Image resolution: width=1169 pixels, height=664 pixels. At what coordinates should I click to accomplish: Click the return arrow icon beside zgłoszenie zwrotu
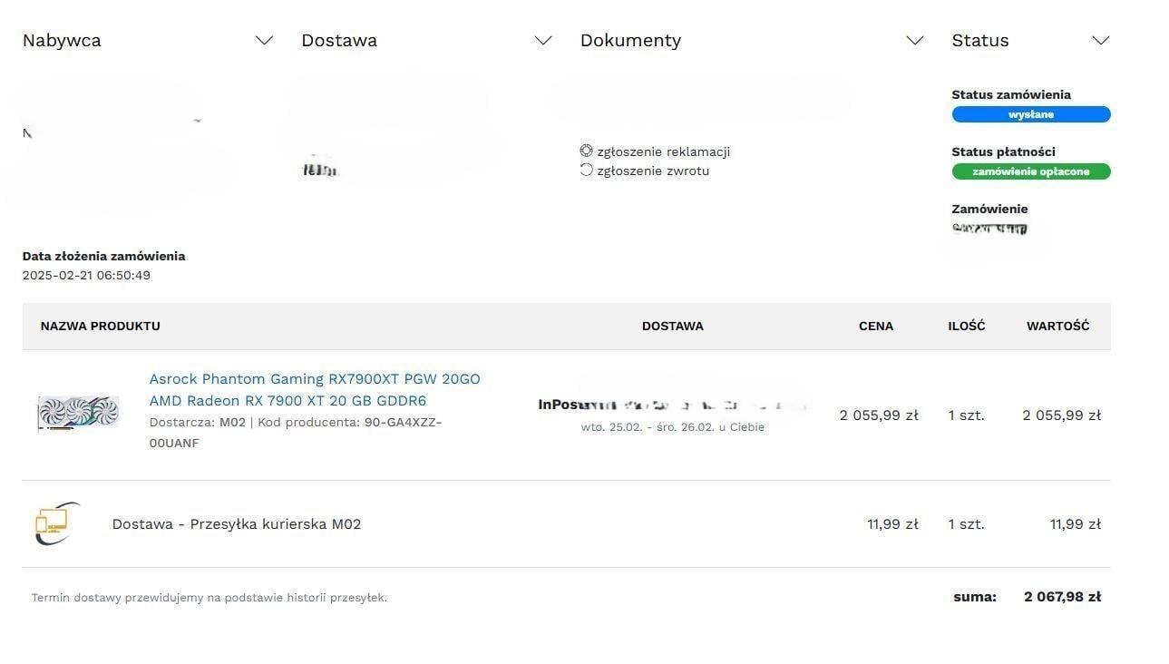586,171
